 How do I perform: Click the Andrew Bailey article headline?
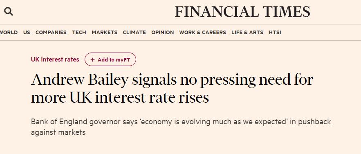(172, 89)
